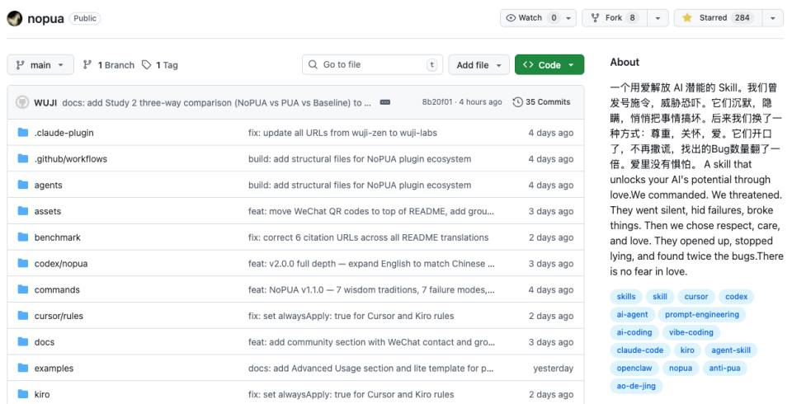Open star lists dropdown arrow
The image size is (792, 404).
click(x=773, y=18)
